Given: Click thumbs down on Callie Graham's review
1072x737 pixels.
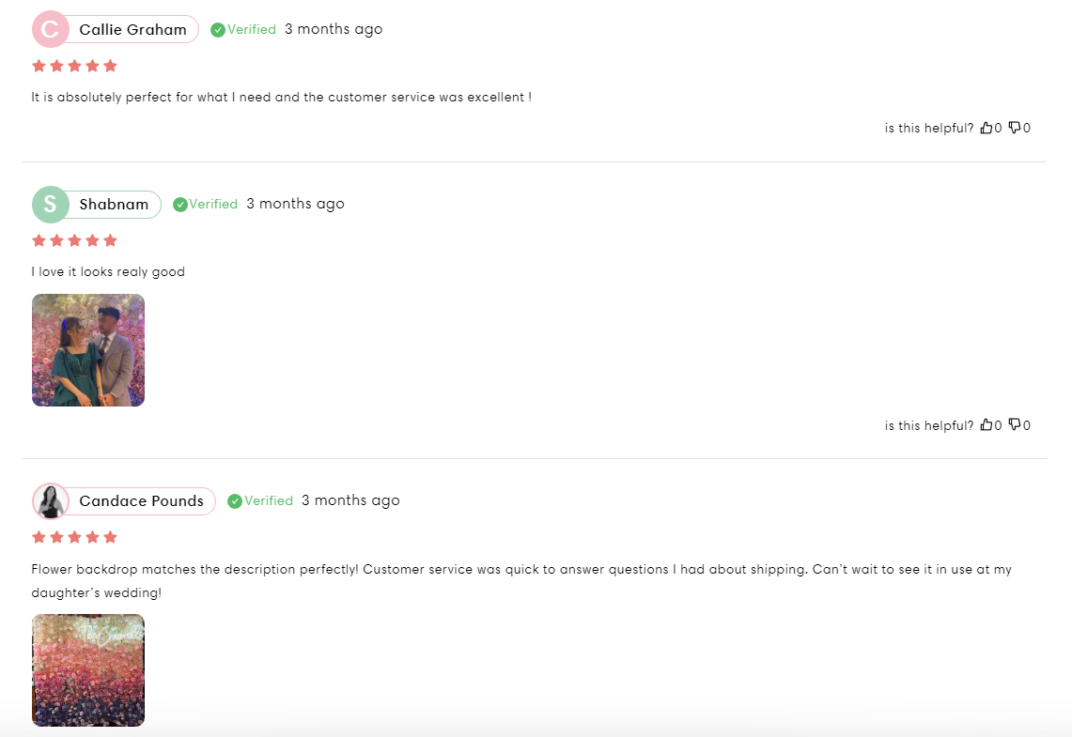Looking at the screenshot, I should point(1015,128).
